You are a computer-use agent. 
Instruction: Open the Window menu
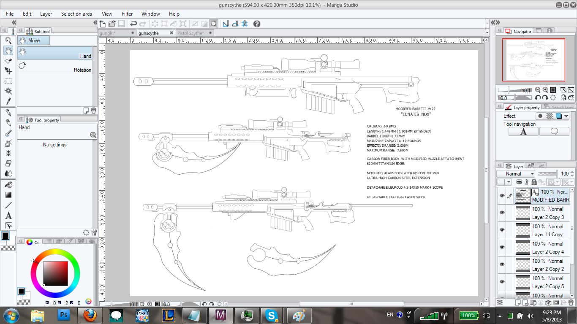(151, 14)
